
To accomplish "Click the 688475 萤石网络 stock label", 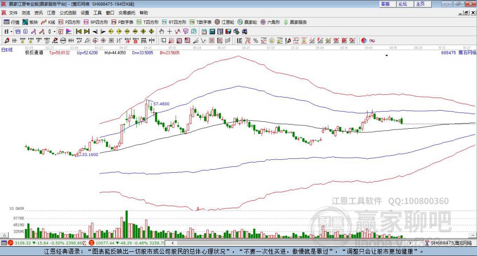I will tap(459, 53).
